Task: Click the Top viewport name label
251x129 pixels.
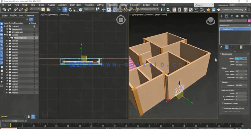Action: click(x=46, y=15)
